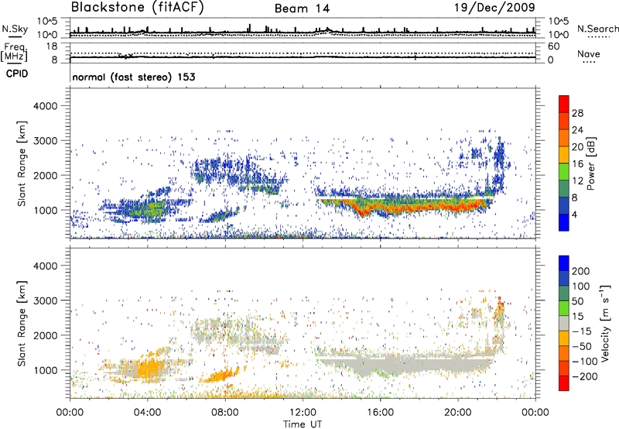This screenshot has width=619, height=429.
Task: Click the strong red-orange echo band in power panel
Action: pyautogui.click(x=411, y=206)
